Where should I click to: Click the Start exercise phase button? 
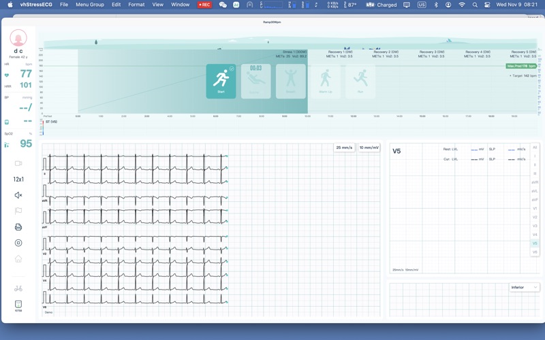point(221,81)
